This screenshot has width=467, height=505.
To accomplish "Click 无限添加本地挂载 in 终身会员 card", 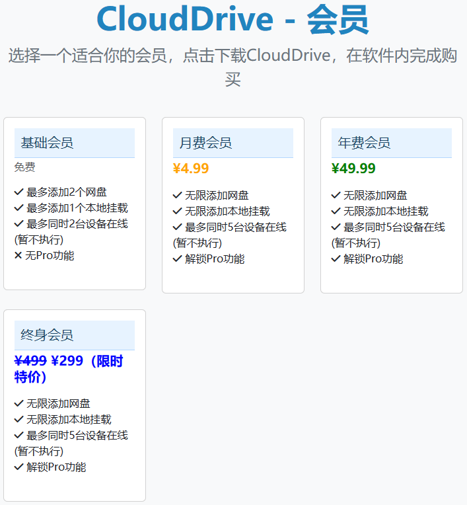I will (69, 419).
